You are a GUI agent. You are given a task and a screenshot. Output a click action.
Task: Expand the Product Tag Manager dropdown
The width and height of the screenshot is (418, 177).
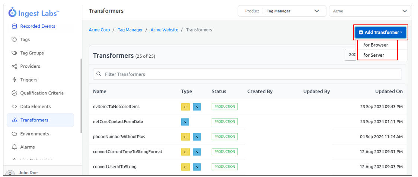[282, 11]
